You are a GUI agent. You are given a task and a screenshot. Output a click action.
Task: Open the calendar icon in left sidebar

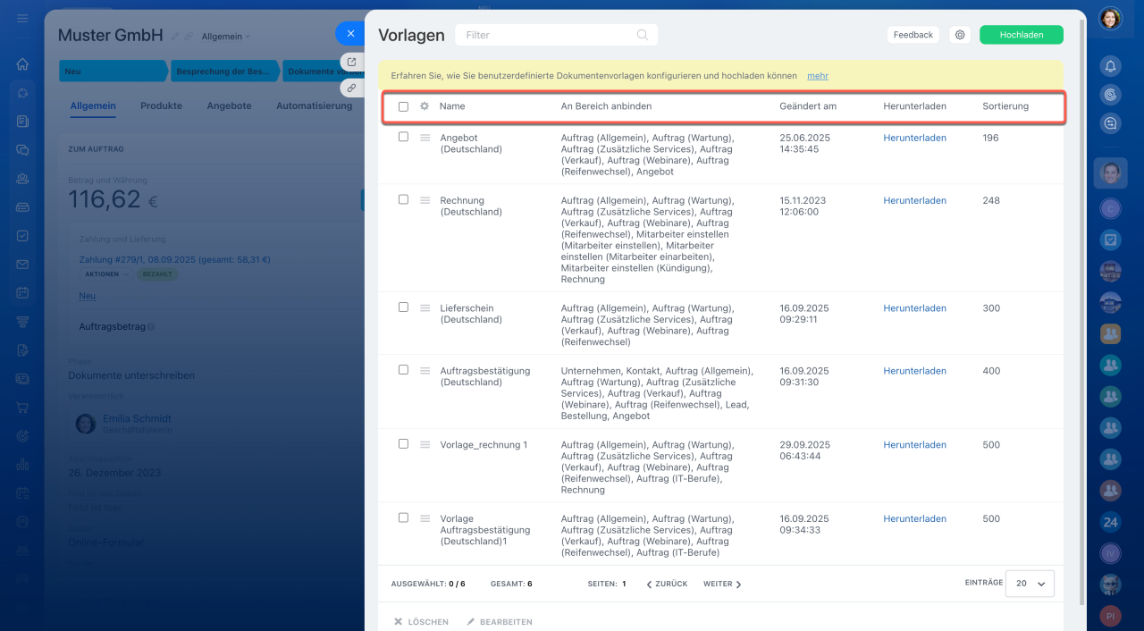[22, 293]
